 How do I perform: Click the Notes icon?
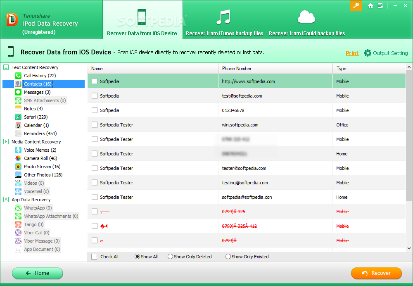(x=18, y=109)
